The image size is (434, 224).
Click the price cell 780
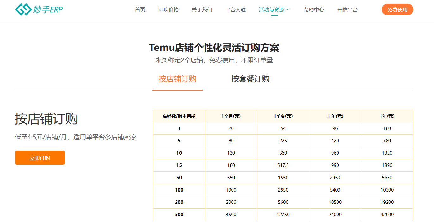coord(387,141)
